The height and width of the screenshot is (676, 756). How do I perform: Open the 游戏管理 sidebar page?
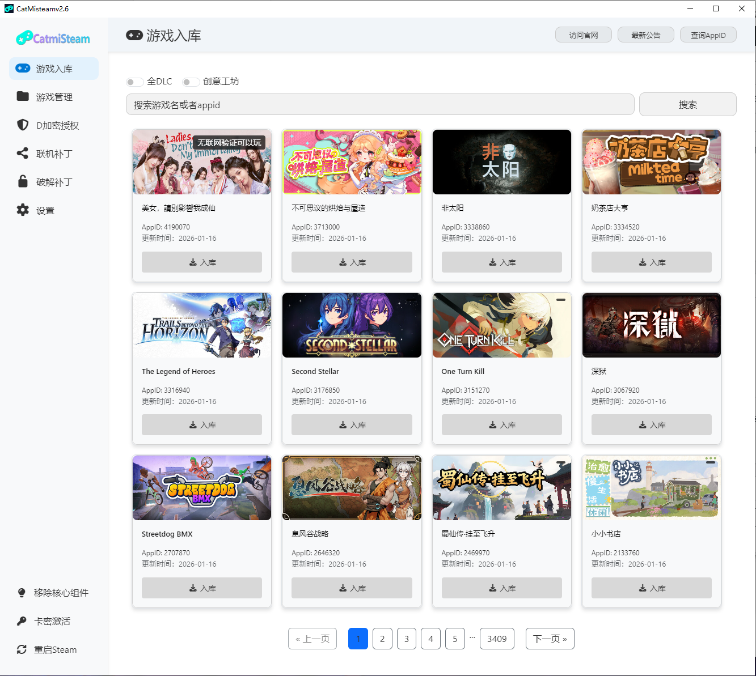pyautogui.click(x=54, y=97)
